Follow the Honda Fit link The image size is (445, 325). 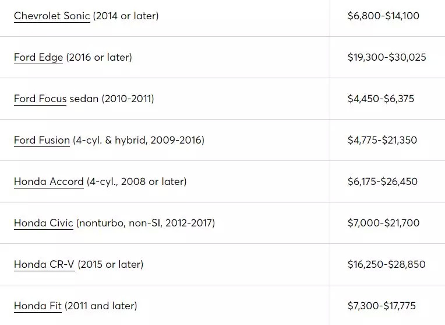coord(38,306)
